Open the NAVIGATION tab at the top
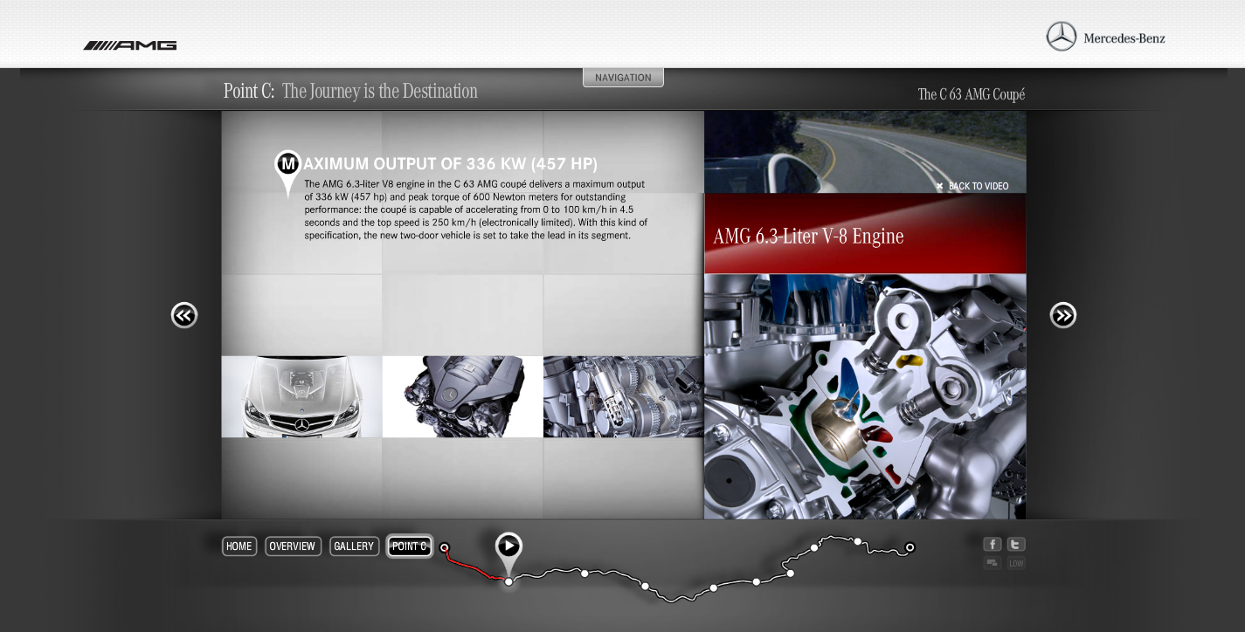Image resolution: width=1245 pixels, height=632 pixels. pos(623,78)
